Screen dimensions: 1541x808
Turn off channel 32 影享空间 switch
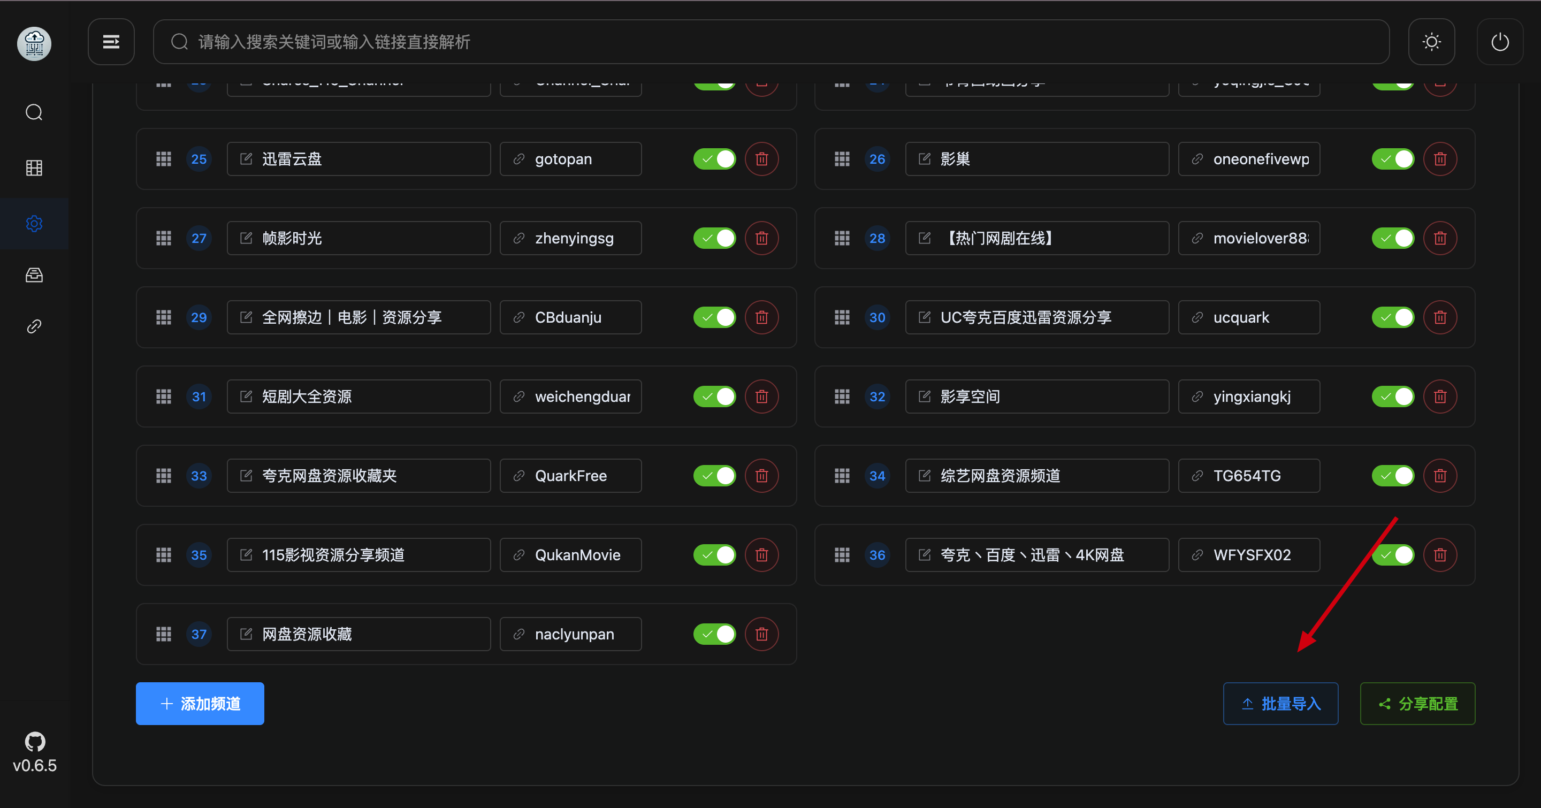click(1393, 397)
